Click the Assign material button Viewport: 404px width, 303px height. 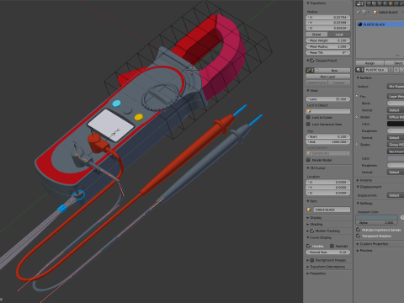pos(369,63)
